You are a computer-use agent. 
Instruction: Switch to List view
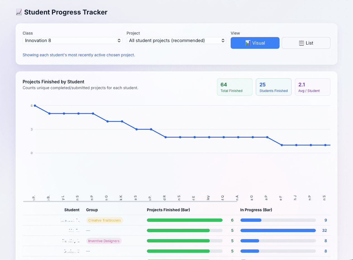coord(306,43)
